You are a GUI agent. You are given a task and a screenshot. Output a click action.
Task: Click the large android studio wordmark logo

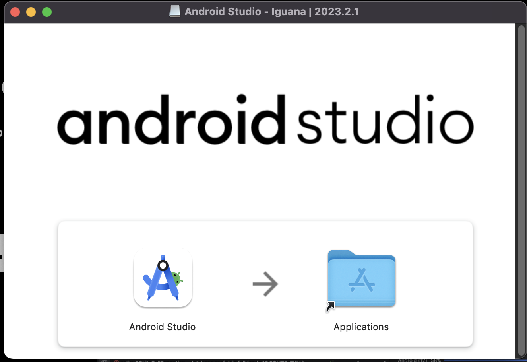click(265, 120)
